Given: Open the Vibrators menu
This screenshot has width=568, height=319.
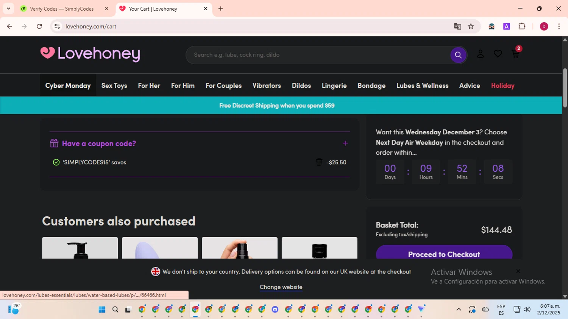Looking at the screenshot, I should coord(267,86).
